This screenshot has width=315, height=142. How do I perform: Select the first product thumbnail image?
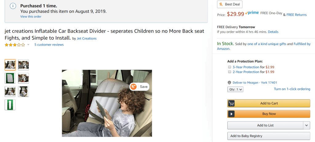coord(10,65)
